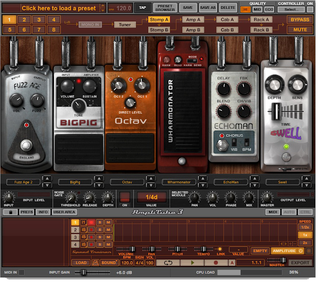Viewport: 335px width, 295px height.
Task: Toggle the loop playback icon
Action: (168, 263)
